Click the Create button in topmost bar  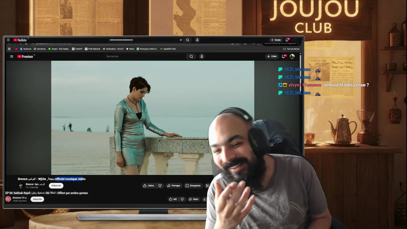coord(276,40)
